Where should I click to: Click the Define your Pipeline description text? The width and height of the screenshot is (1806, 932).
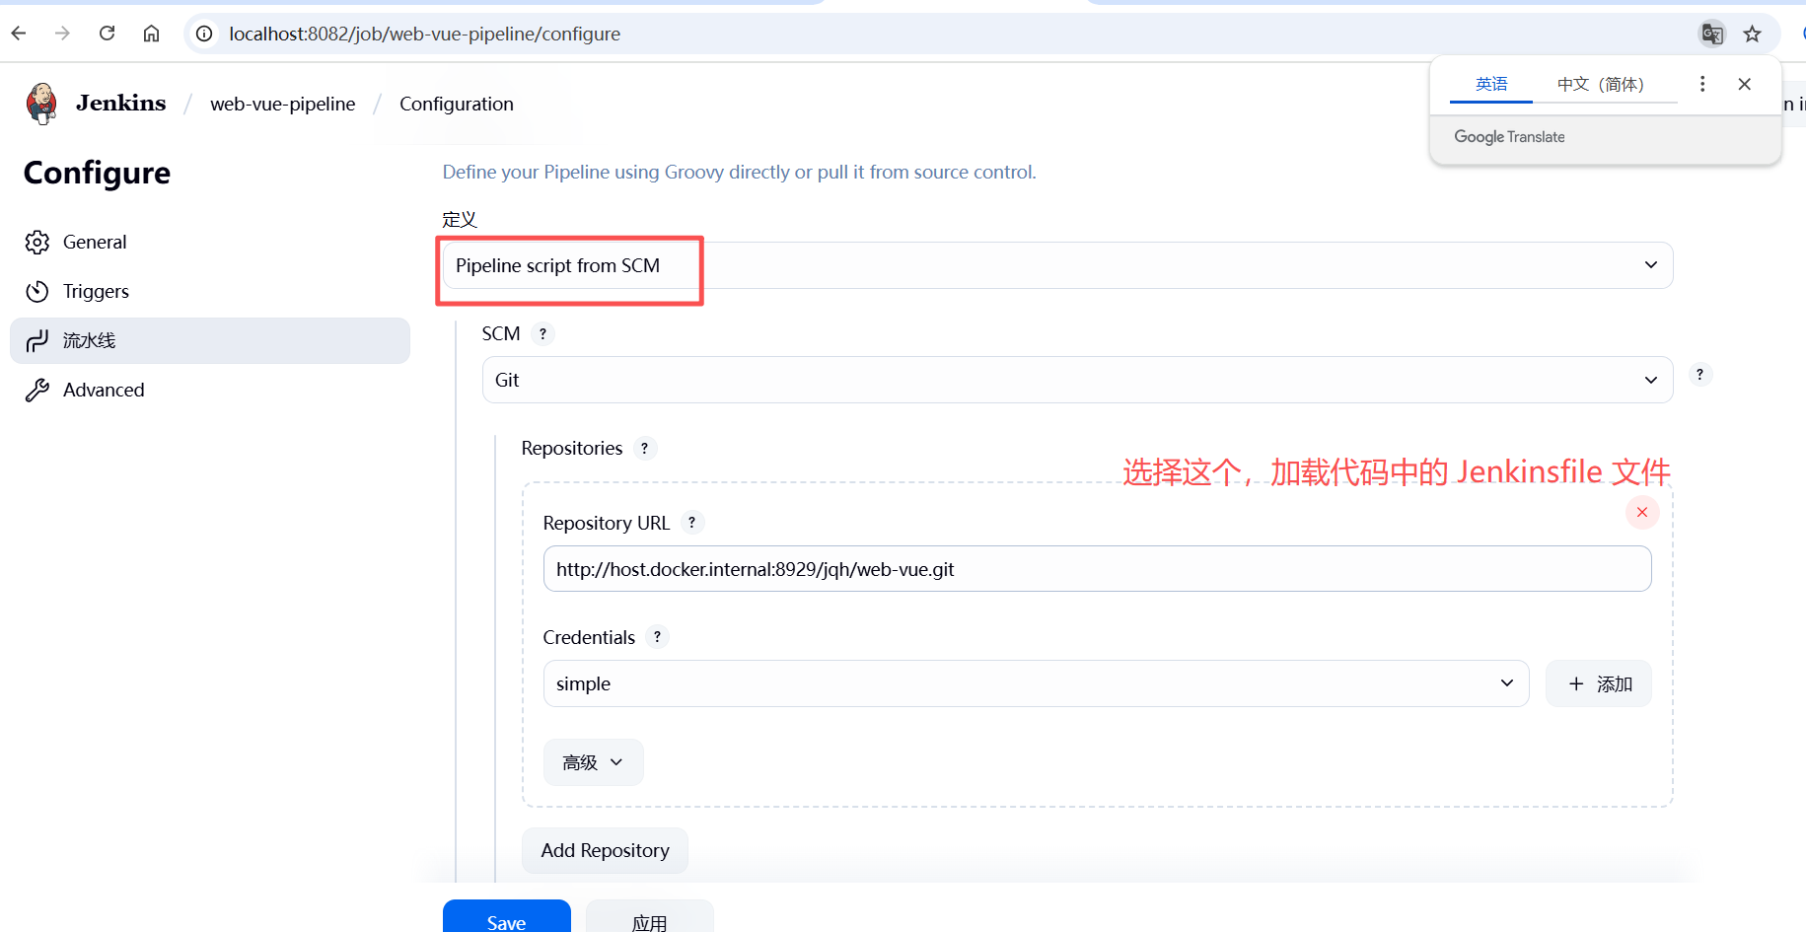pyautogui.click(x=739, y=173)
